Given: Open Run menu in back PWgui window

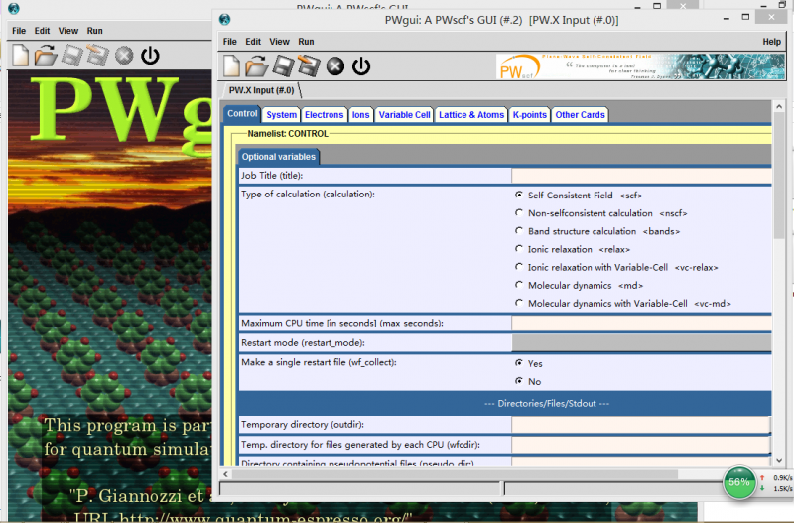Looking at the screenshot, I should pyautogui.click(x=94, y=31).
